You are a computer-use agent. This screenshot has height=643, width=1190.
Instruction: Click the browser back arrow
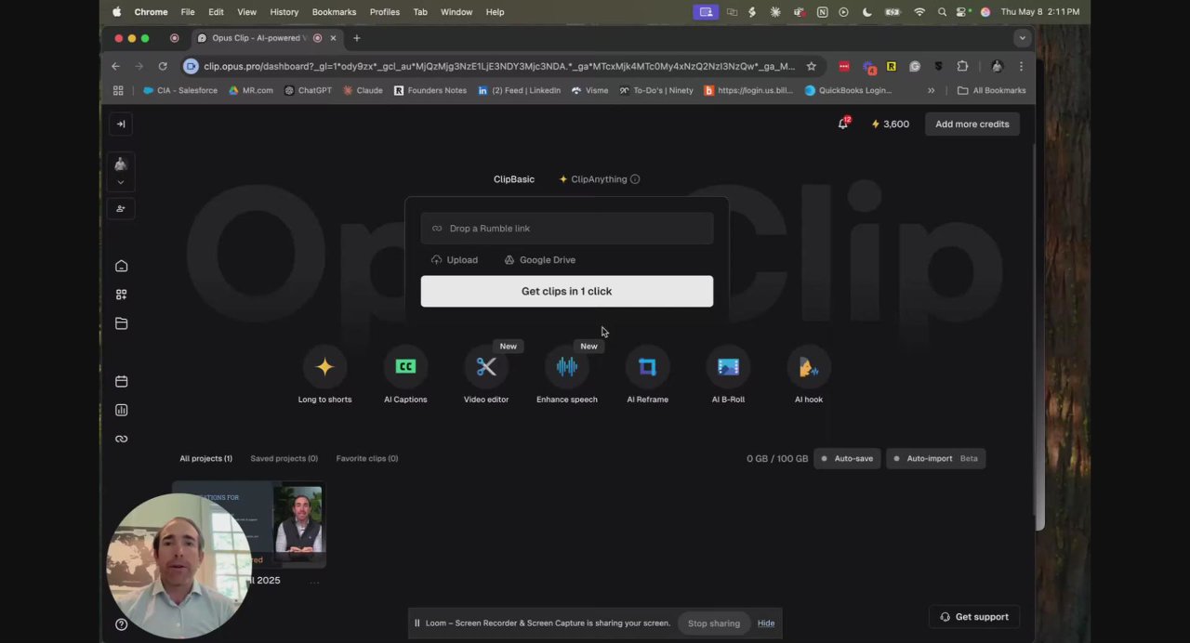coord(115,66)
